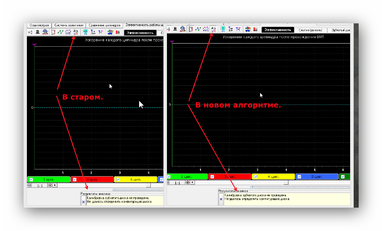Click the left scroll arrow in right window
Viewport: 382px width, 231px height.
click(193, 182)
